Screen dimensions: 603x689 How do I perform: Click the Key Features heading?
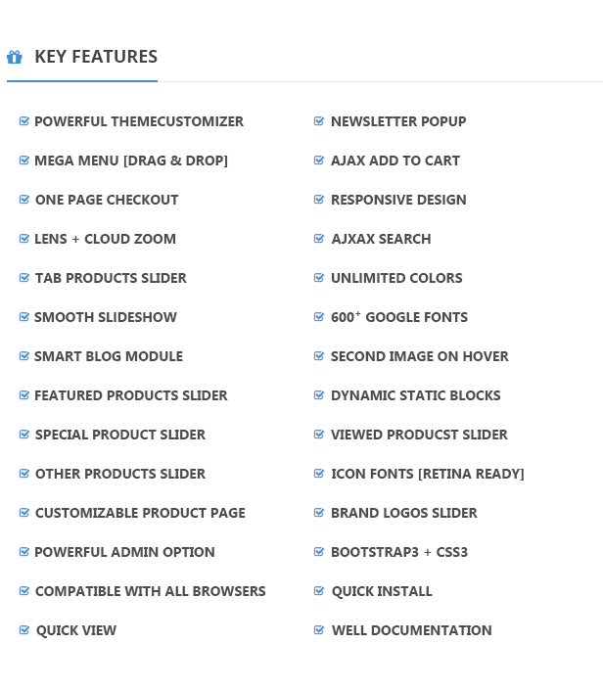point(96,57)
